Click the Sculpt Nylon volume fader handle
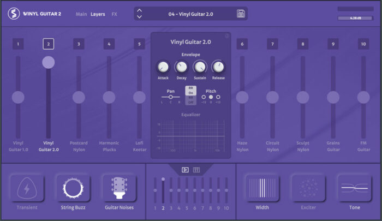Image resolution: width=382 pixels, height=221 pixels. click(303, 97)
